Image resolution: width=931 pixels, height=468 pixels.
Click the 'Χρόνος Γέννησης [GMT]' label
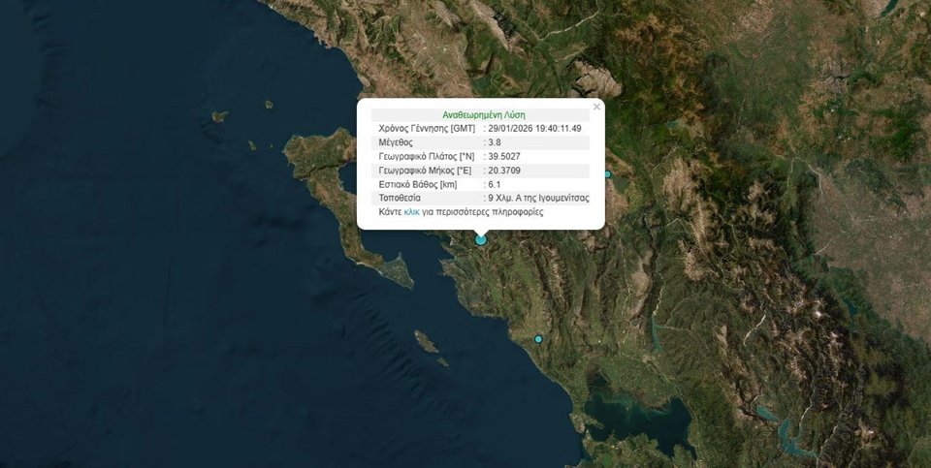coord(426,129)
